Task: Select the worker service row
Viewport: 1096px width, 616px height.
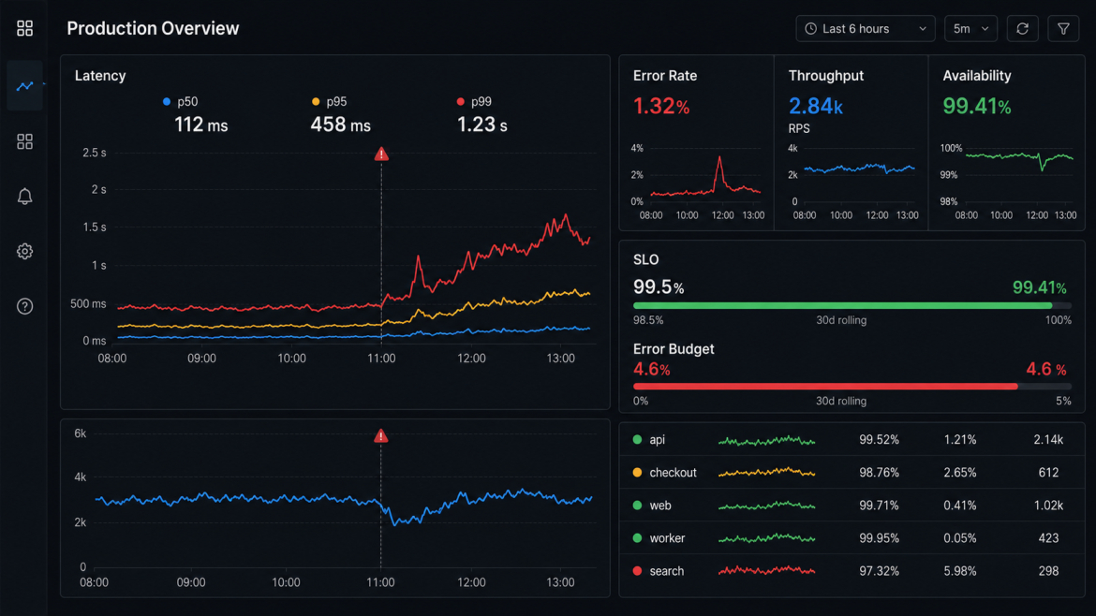Action: (852, 537)
